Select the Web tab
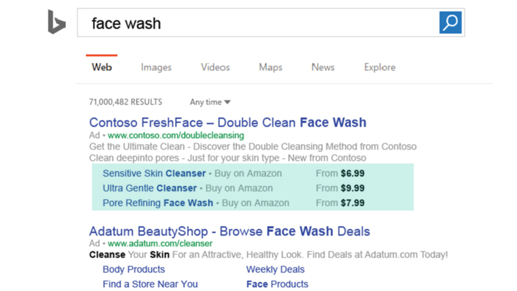This screenshot has height=291, width=517. pyautogui.click(x=102, y=67)
